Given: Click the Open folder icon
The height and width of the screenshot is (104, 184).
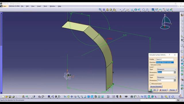Looking at the screenshot, I should click(x=6, y=97).
